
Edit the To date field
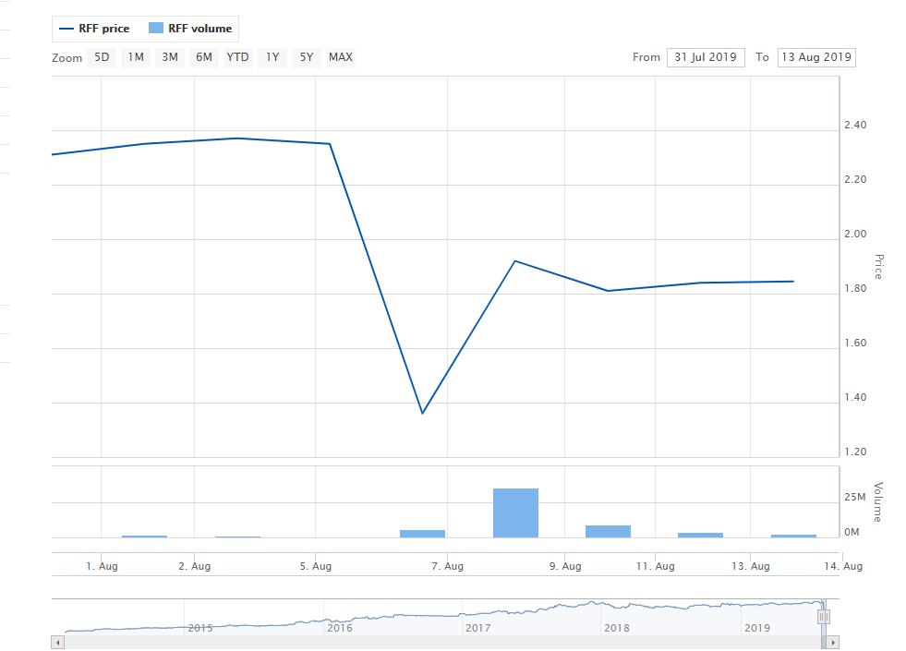(816, 57)
